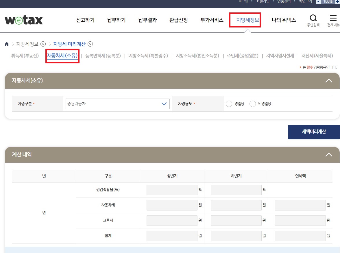Click the 회원가입 link at top
The width and height of the screenshot is (340, 253).
pos(263,1)
